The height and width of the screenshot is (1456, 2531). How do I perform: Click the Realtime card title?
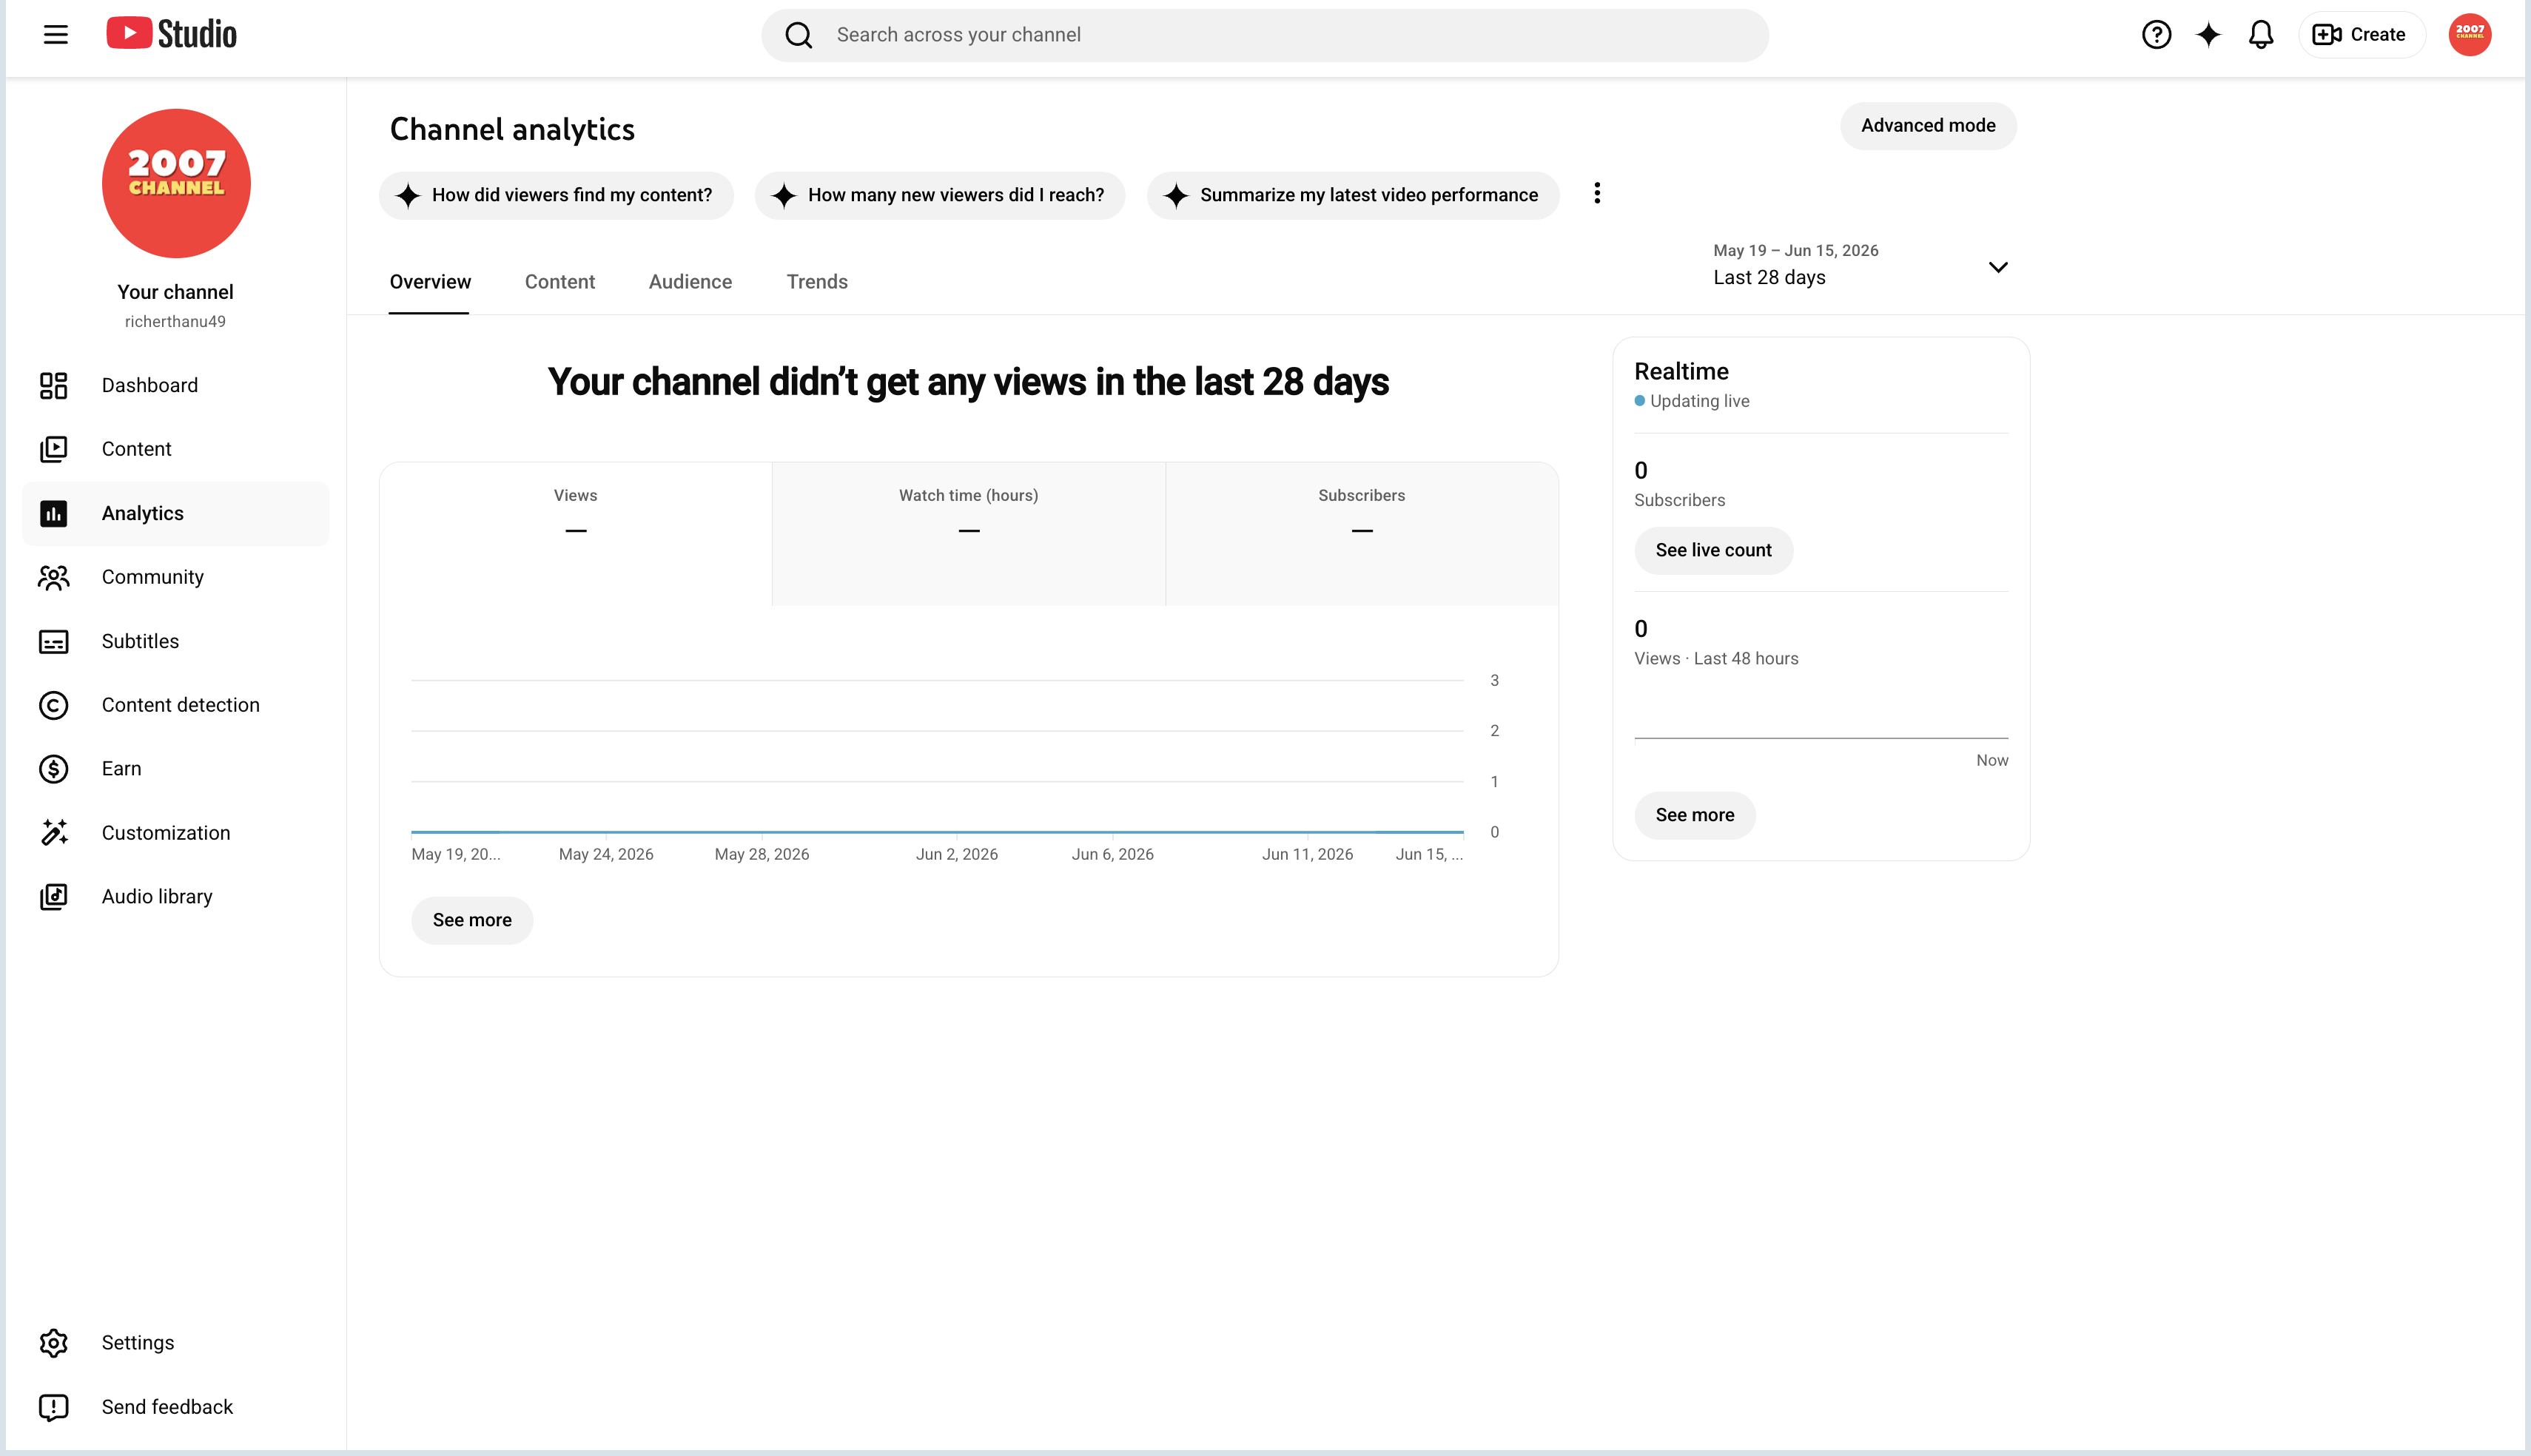(1681, 372)
